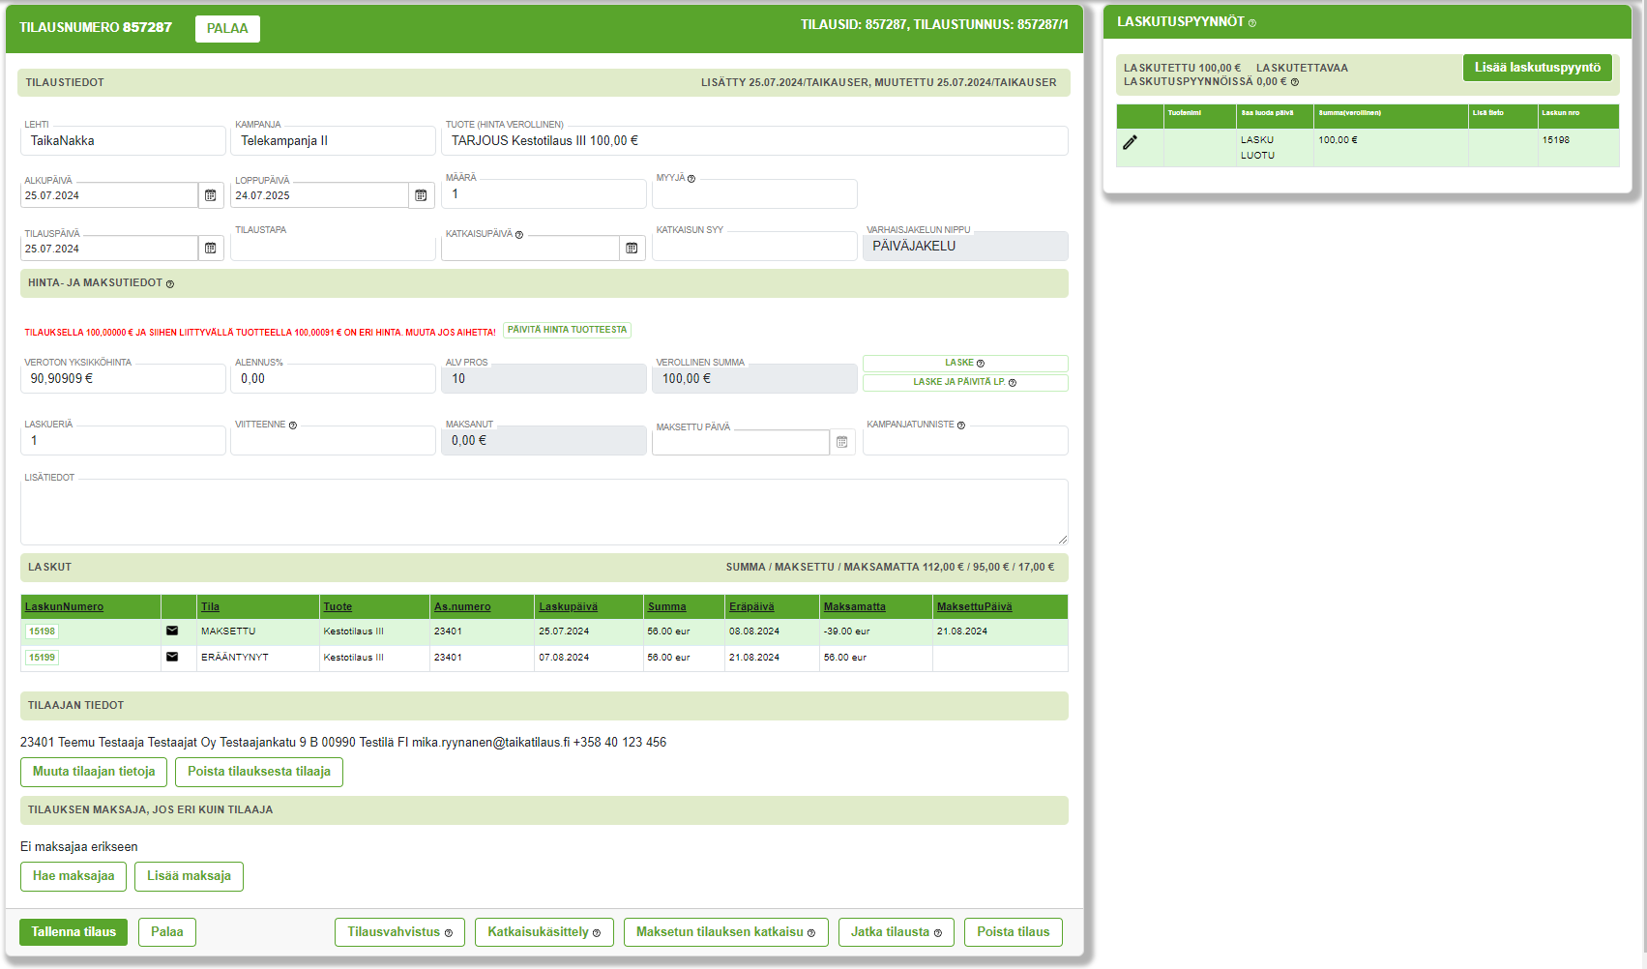
Task: Click bottom Palaa button
Action: tap(167, 932)
